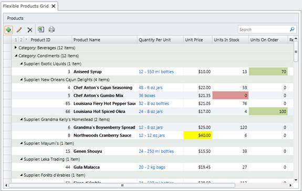Open Grandma's Boysenberry 12 - 8 oz jars link

pos(151,128)
